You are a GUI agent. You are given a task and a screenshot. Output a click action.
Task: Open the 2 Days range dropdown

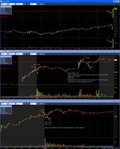pos(20,54)
